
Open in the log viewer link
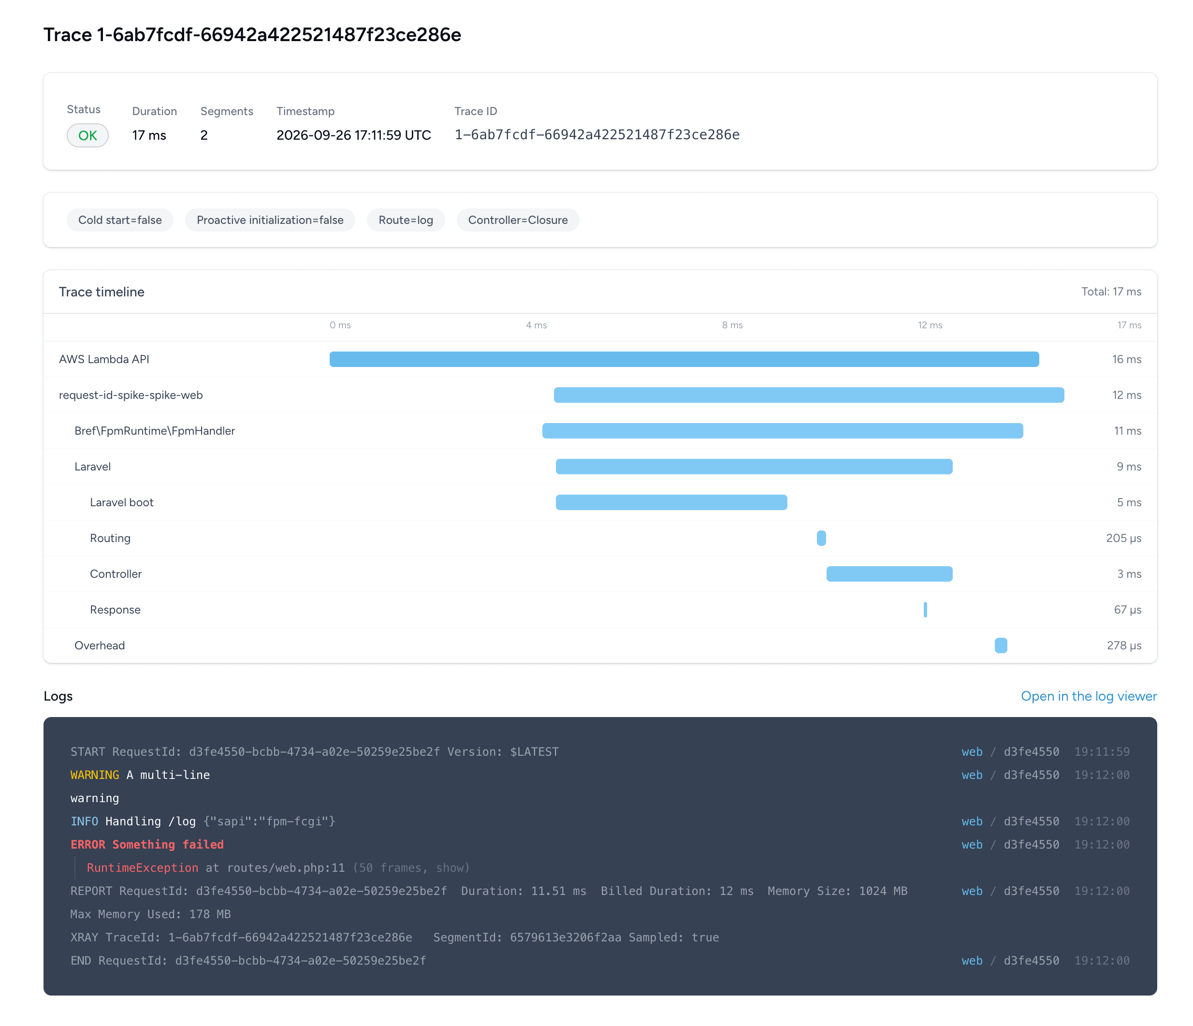pos(1088,696)
